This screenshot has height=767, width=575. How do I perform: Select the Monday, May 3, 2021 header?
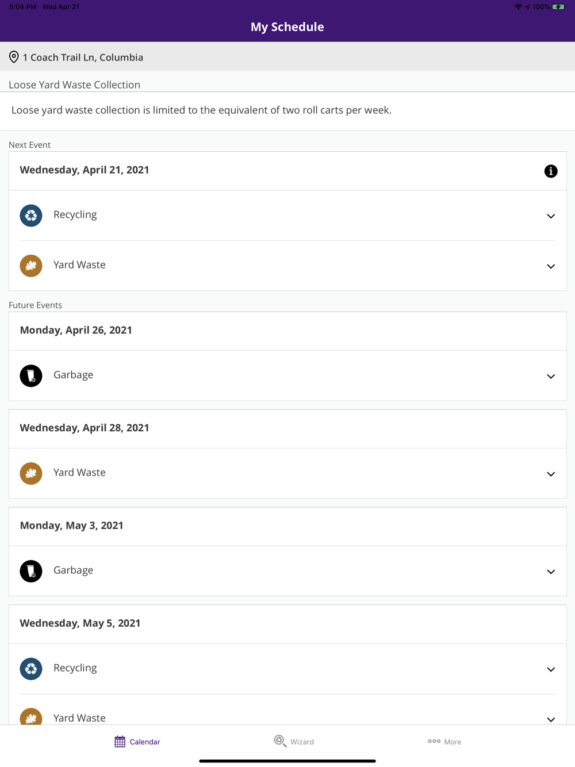72,526
